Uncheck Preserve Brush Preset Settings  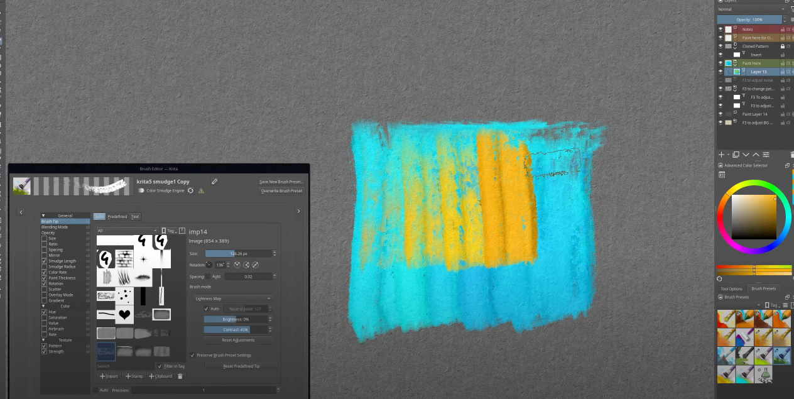pos(192,355)
